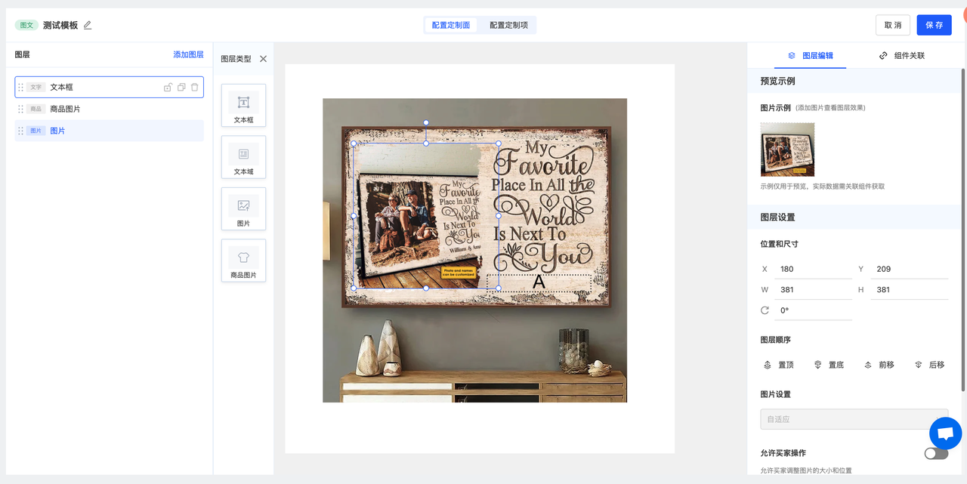This screenshot has height=484, width=967.
Task: Select the 商品图片 layer row
Action: tap(109, 109)
